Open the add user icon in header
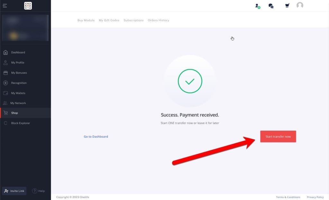This screenshot has width=329, height=200. [x=257, y=6]
